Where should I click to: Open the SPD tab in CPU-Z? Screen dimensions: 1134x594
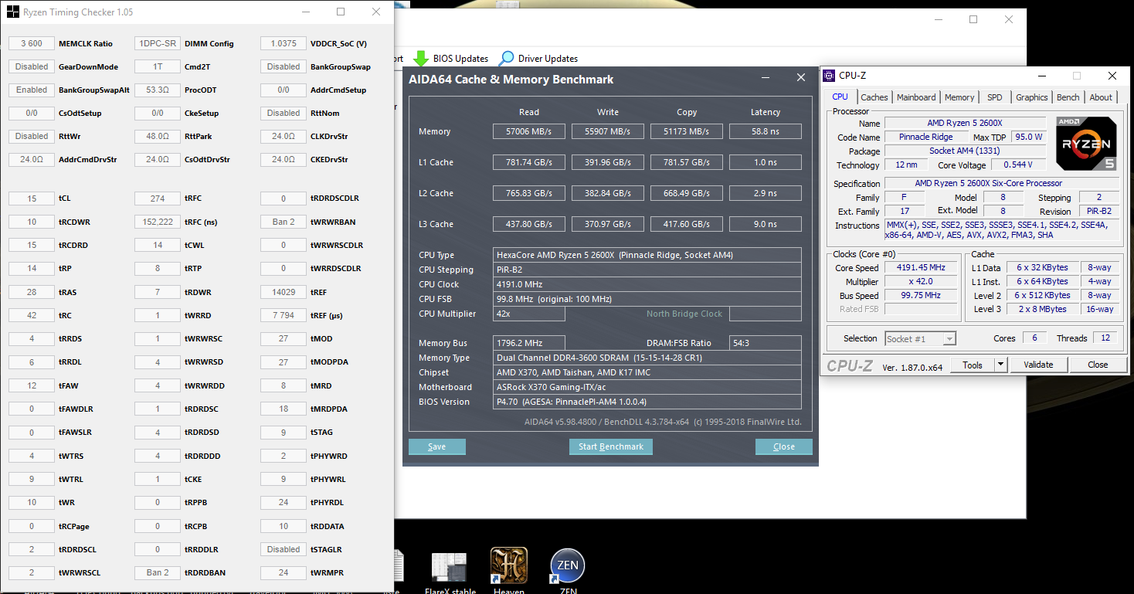click(994, 97)
